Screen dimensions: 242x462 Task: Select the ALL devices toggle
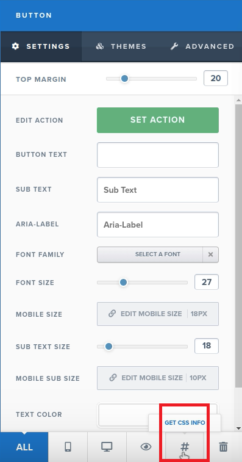(24, 447)
